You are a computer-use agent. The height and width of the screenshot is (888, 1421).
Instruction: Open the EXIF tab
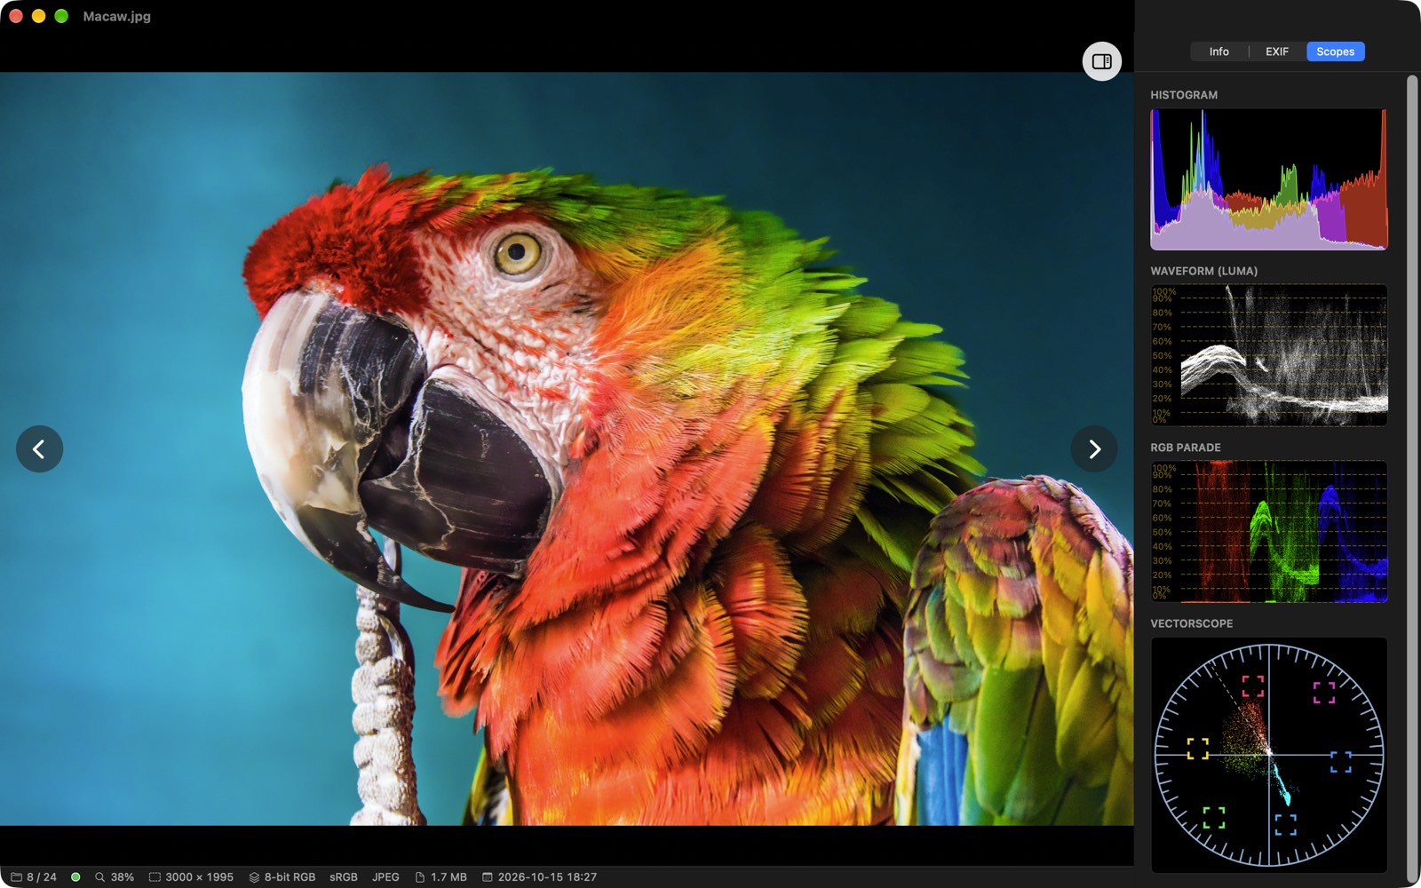(x=1276, y=52)
